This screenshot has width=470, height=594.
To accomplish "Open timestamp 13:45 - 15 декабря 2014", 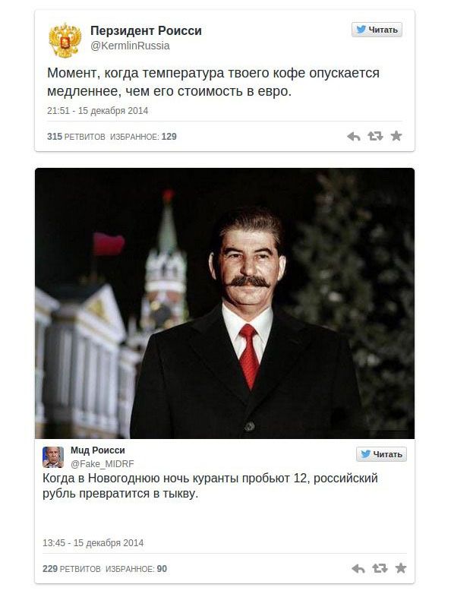I will click(93, 543).
